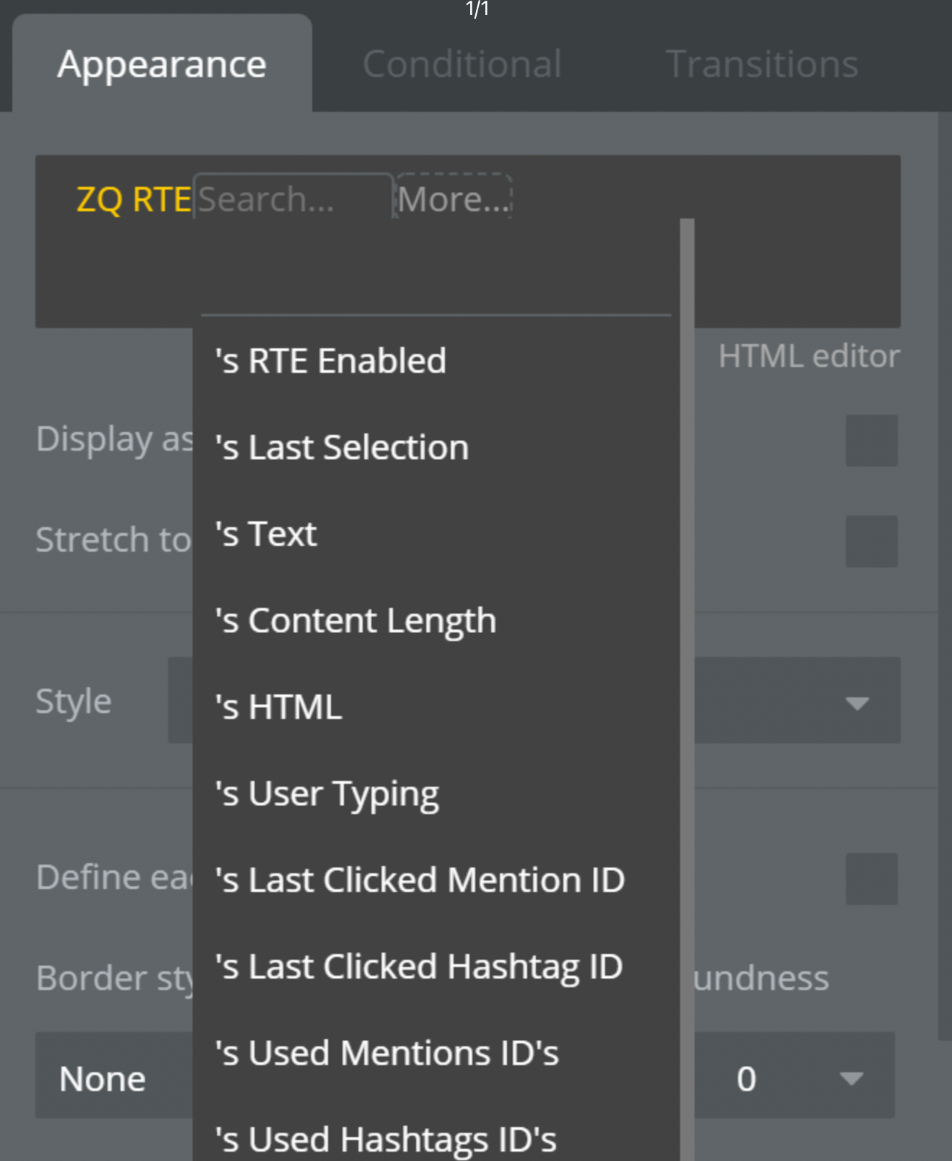Select "'s HTML" from the list

point(278,707)
